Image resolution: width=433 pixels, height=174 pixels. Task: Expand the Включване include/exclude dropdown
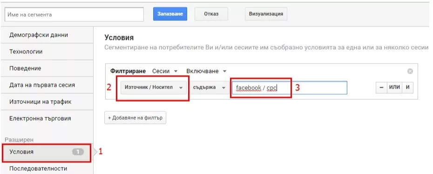click(206, 71)
